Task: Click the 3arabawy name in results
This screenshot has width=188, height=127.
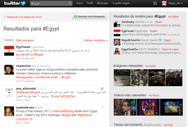Action: (x=128, y=22)
